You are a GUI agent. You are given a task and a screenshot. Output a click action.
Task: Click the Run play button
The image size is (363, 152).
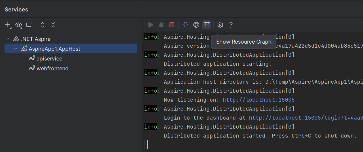151,25
